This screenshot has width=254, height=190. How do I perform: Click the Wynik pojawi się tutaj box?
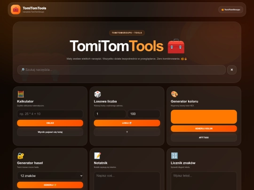tap(50, 132)
